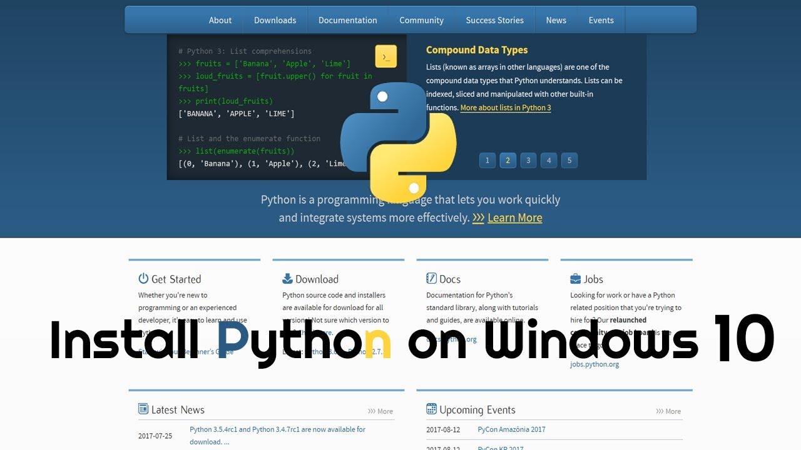This screenshot has width=801, height=450.
Task: Open the jobs.python.org link
Action: point(594,364)
